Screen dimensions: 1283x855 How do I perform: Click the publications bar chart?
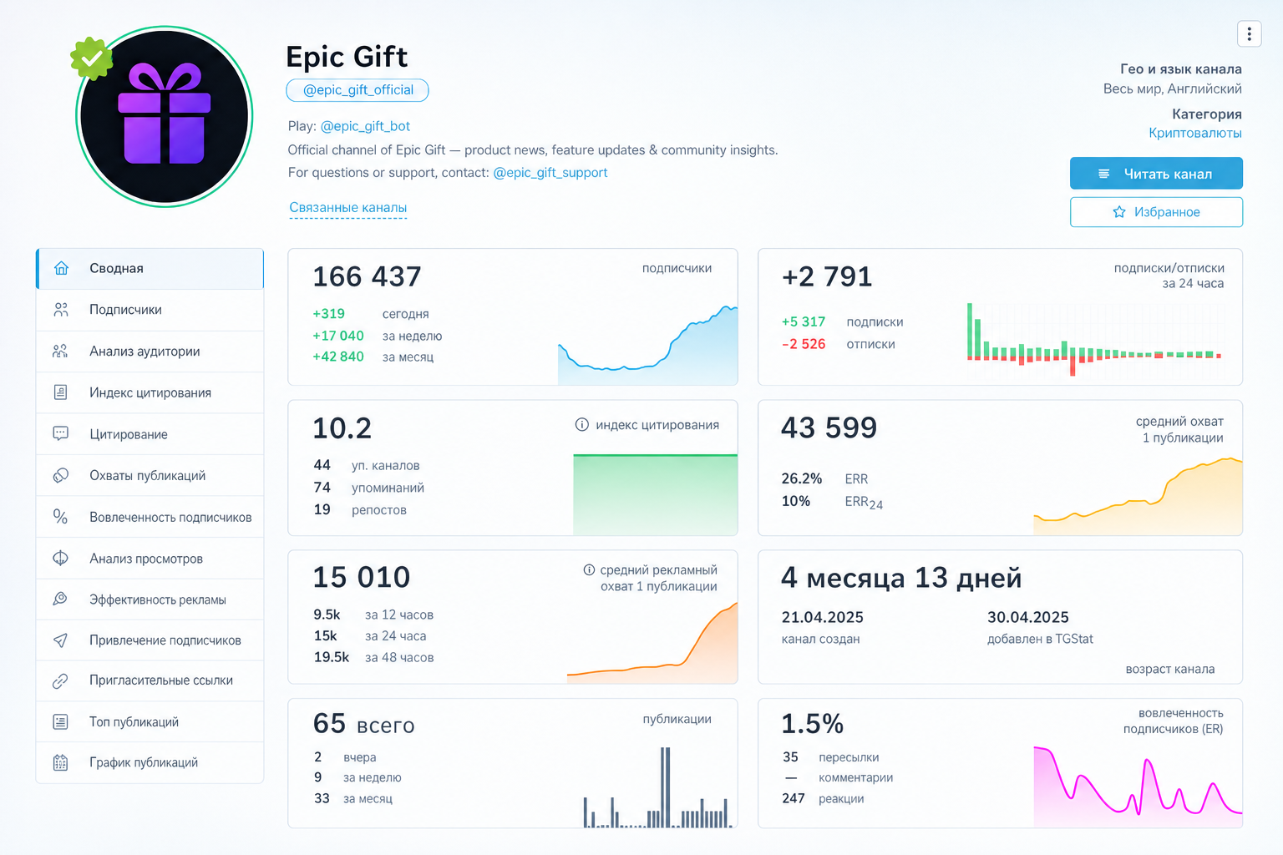(658, 787)
